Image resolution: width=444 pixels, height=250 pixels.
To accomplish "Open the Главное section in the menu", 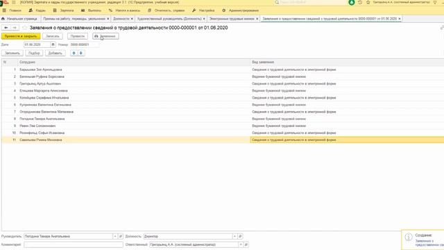I will pos(12,10).
